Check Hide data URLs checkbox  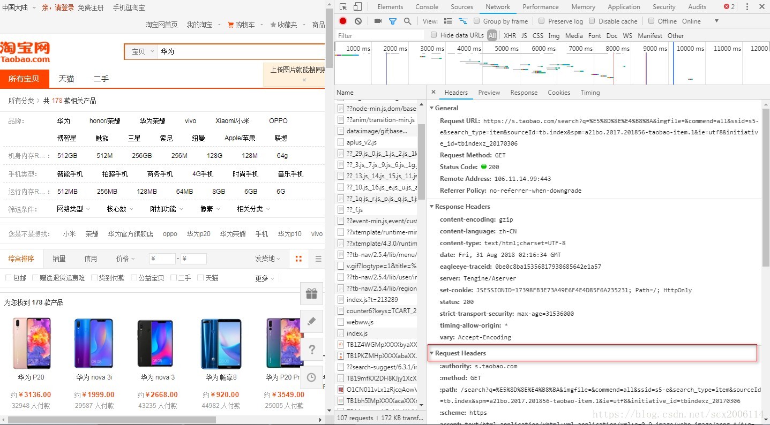[434, 35]
